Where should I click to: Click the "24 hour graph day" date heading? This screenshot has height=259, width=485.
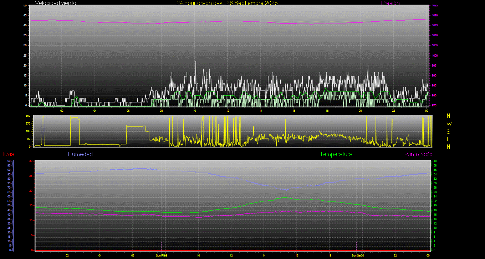(x=227, y=3)
